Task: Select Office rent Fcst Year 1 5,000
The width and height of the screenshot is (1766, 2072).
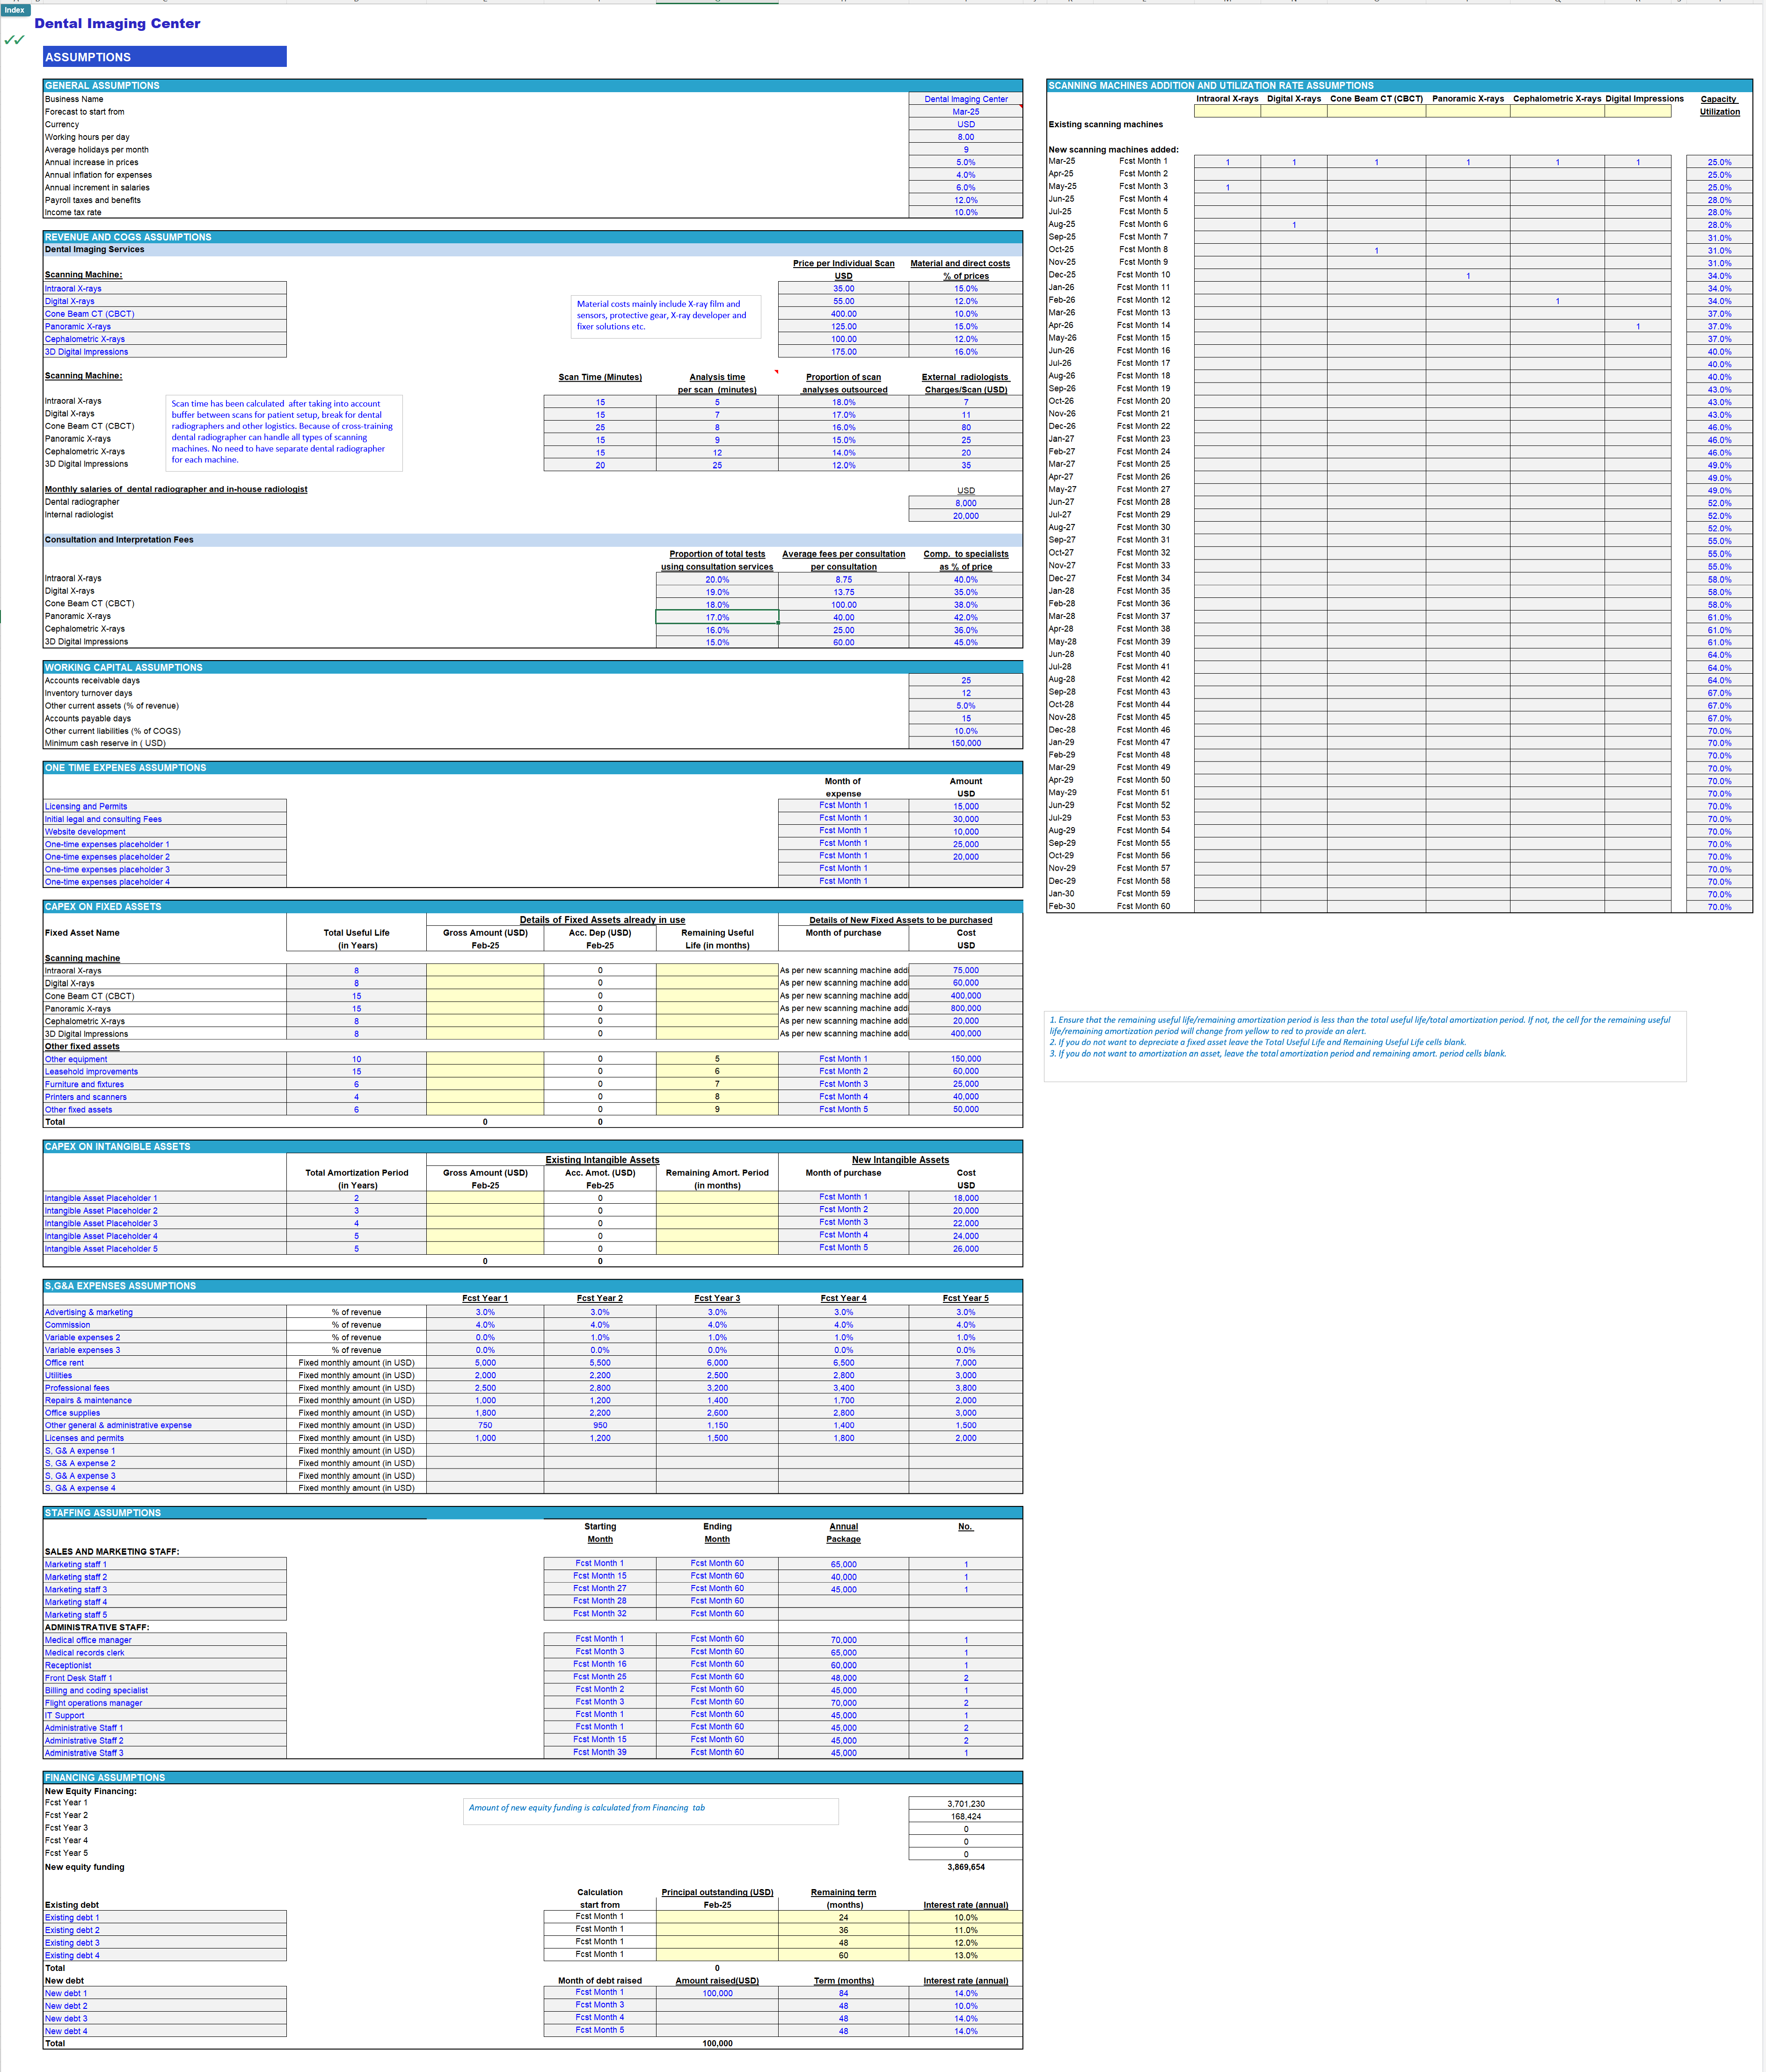Action: [485, 1362]
